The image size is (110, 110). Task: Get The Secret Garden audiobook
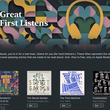(31, 106)
